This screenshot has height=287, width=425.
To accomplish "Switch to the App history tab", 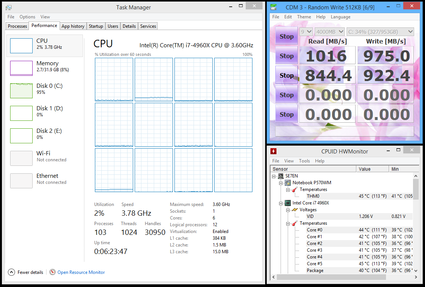I will coord(73,26).
